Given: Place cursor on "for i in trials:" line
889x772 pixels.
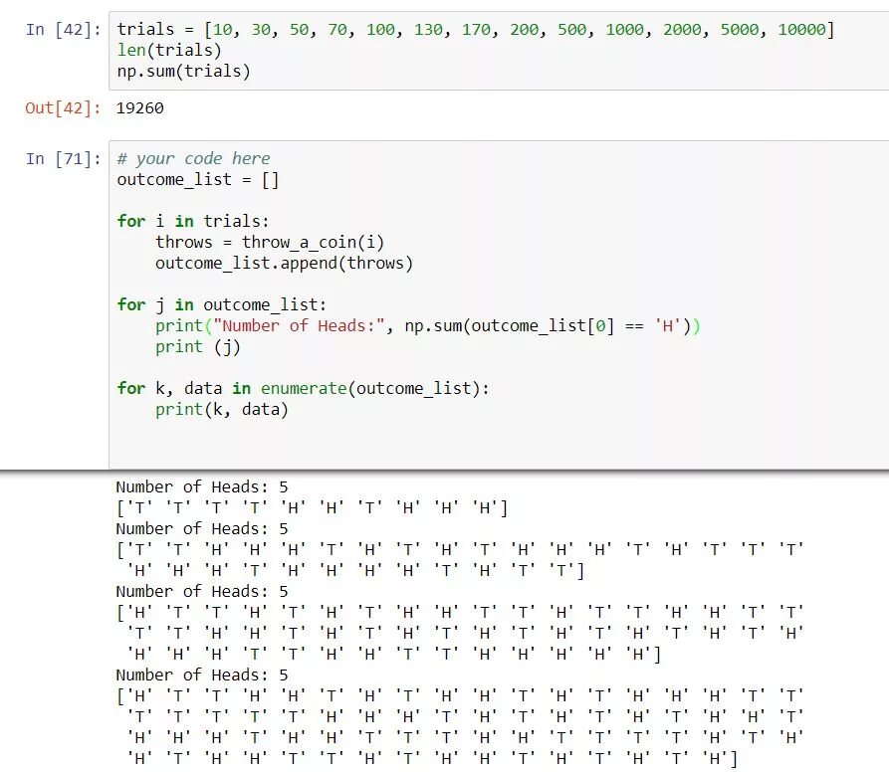Looking at the screenshot, I should pyautogui.click(x=193, y=221).
